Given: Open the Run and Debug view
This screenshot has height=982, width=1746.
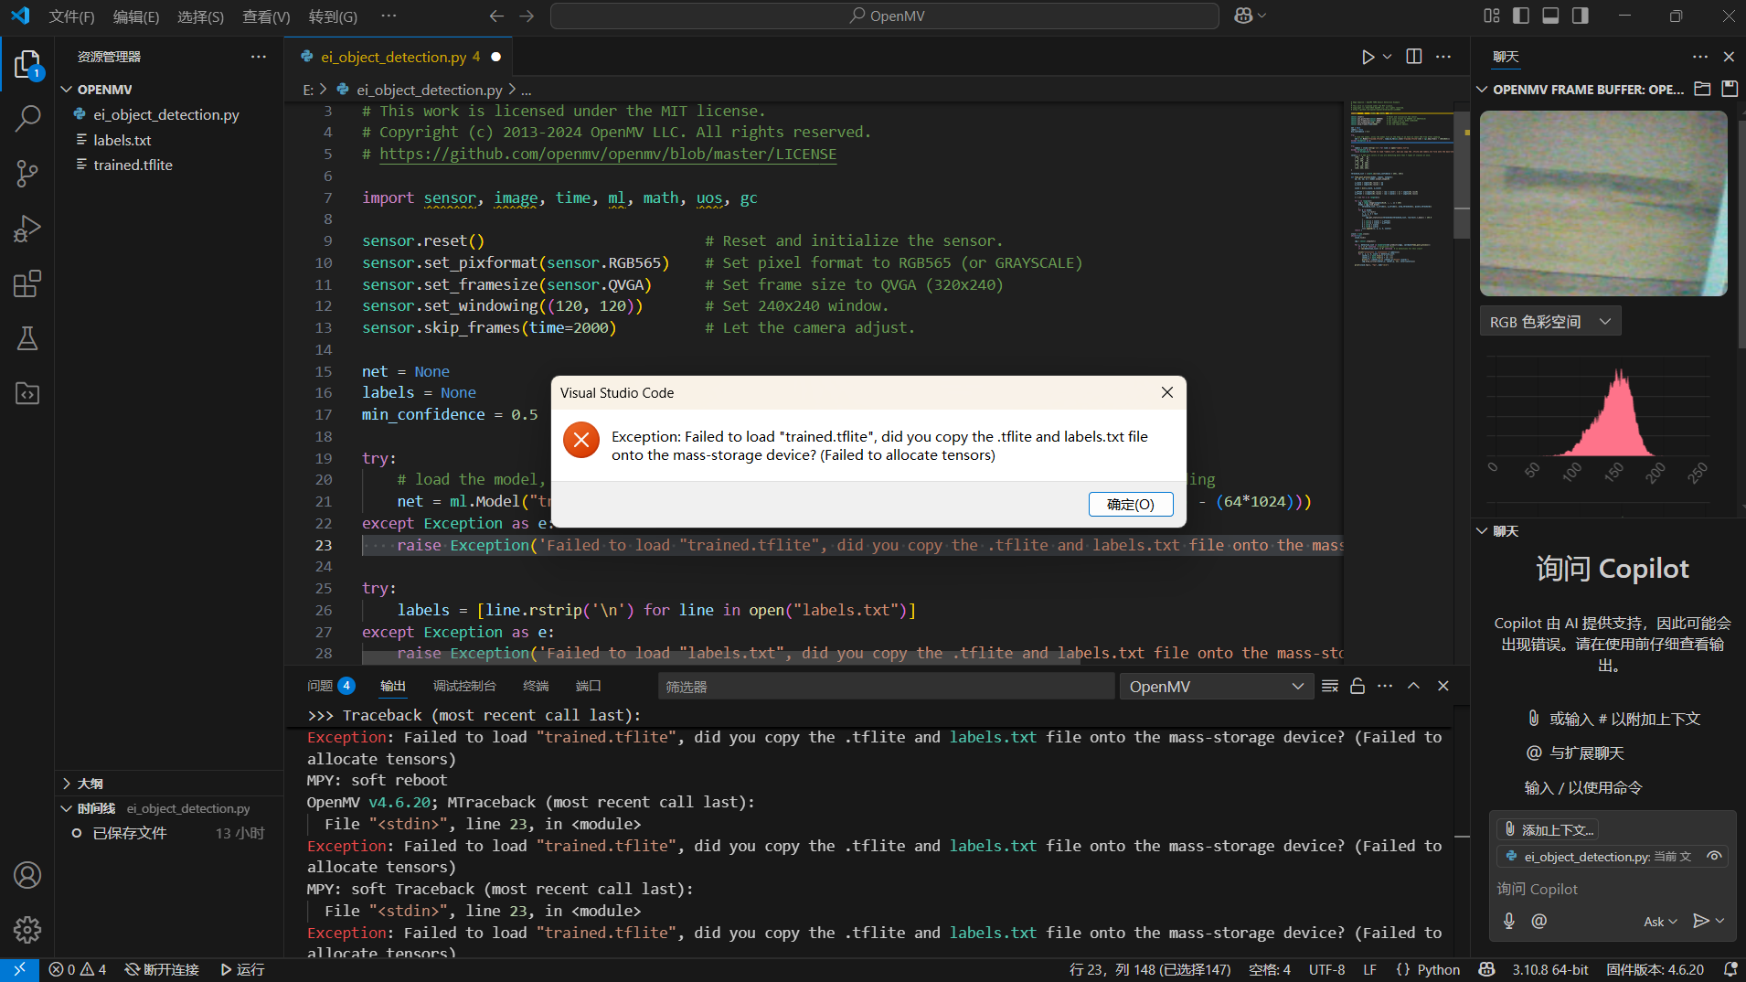Looking at the screenshot, I should (x=27, y=229).
